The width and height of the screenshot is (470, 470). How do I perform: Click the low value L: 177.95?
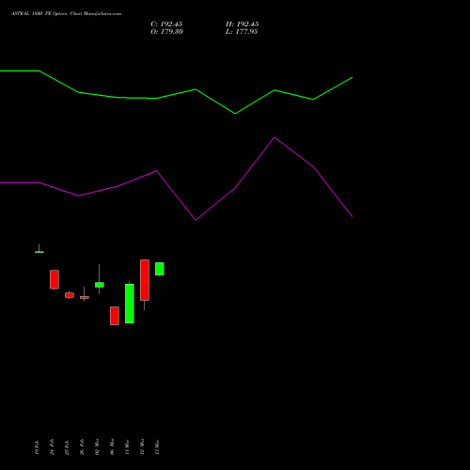point(242,32)
